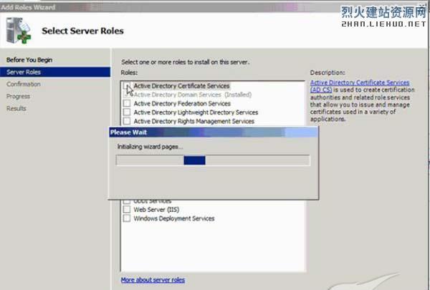Click the Add Roles Wizard window title
This screenshot has height=290, width=430.
28,7
